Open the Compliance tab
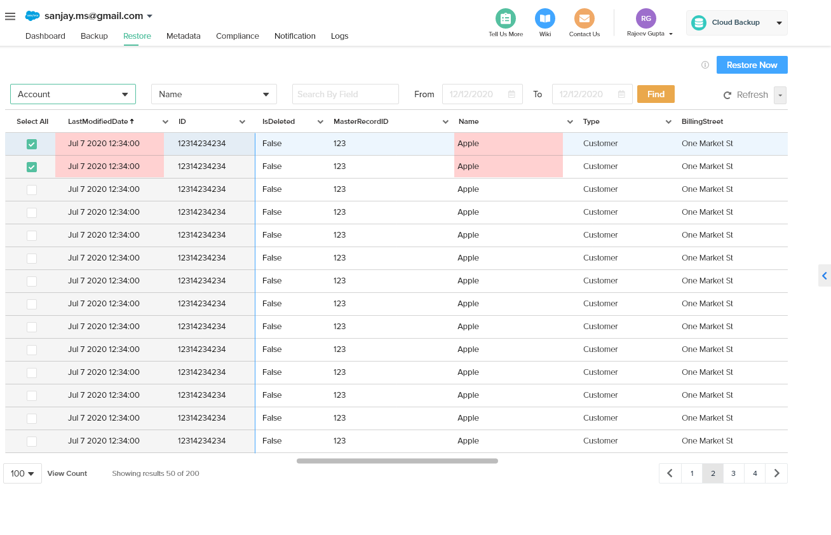This screenshot has width=831, height=535. [x=237, y=36]
